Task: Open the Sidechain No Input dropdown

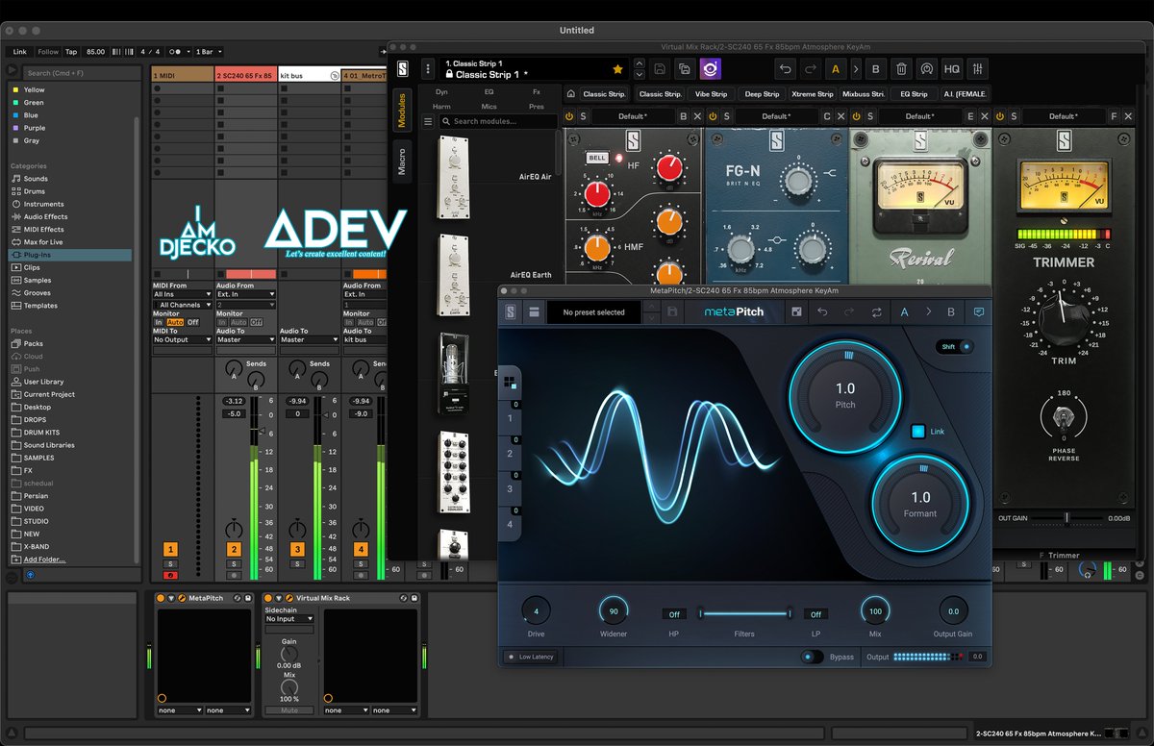Action: click(289, 619)
